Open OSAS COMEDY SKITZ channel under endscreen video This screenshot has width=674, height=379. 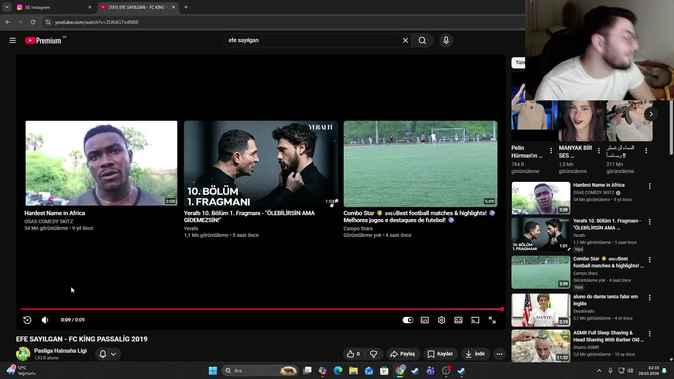click(48, 222)
